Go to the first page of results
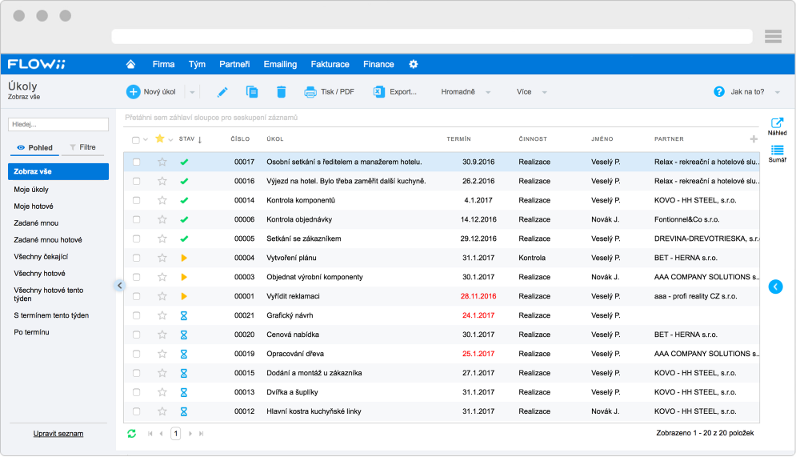 click(x=150, y=434)
